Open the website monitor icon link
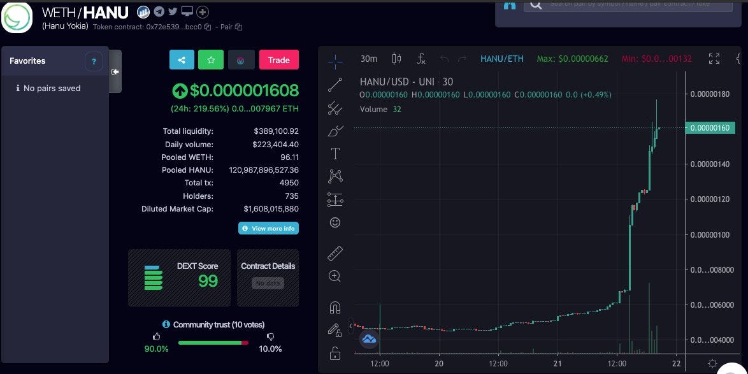 pos(187,12)
